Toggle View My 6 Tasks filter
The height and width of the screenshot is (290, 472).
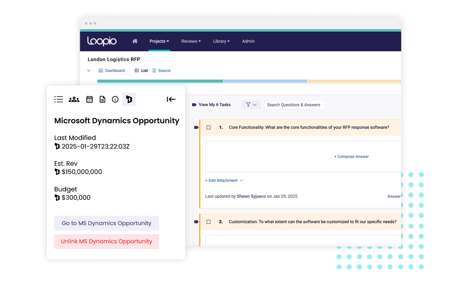click(211, 105)
